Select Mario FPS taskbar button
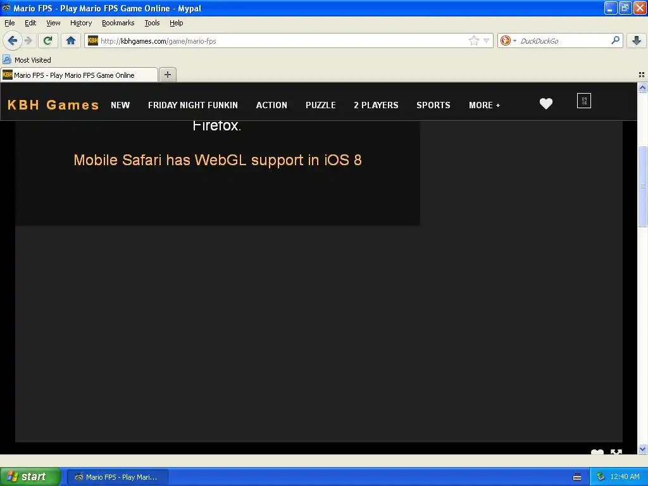 [x=117, y=477]
